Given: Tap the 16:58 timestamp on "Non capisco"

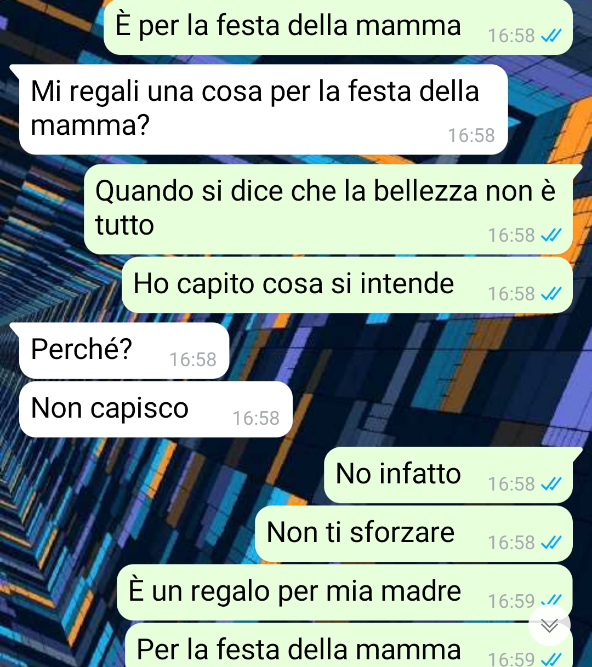Looking at the screenshot, I should tap(256, 418).
